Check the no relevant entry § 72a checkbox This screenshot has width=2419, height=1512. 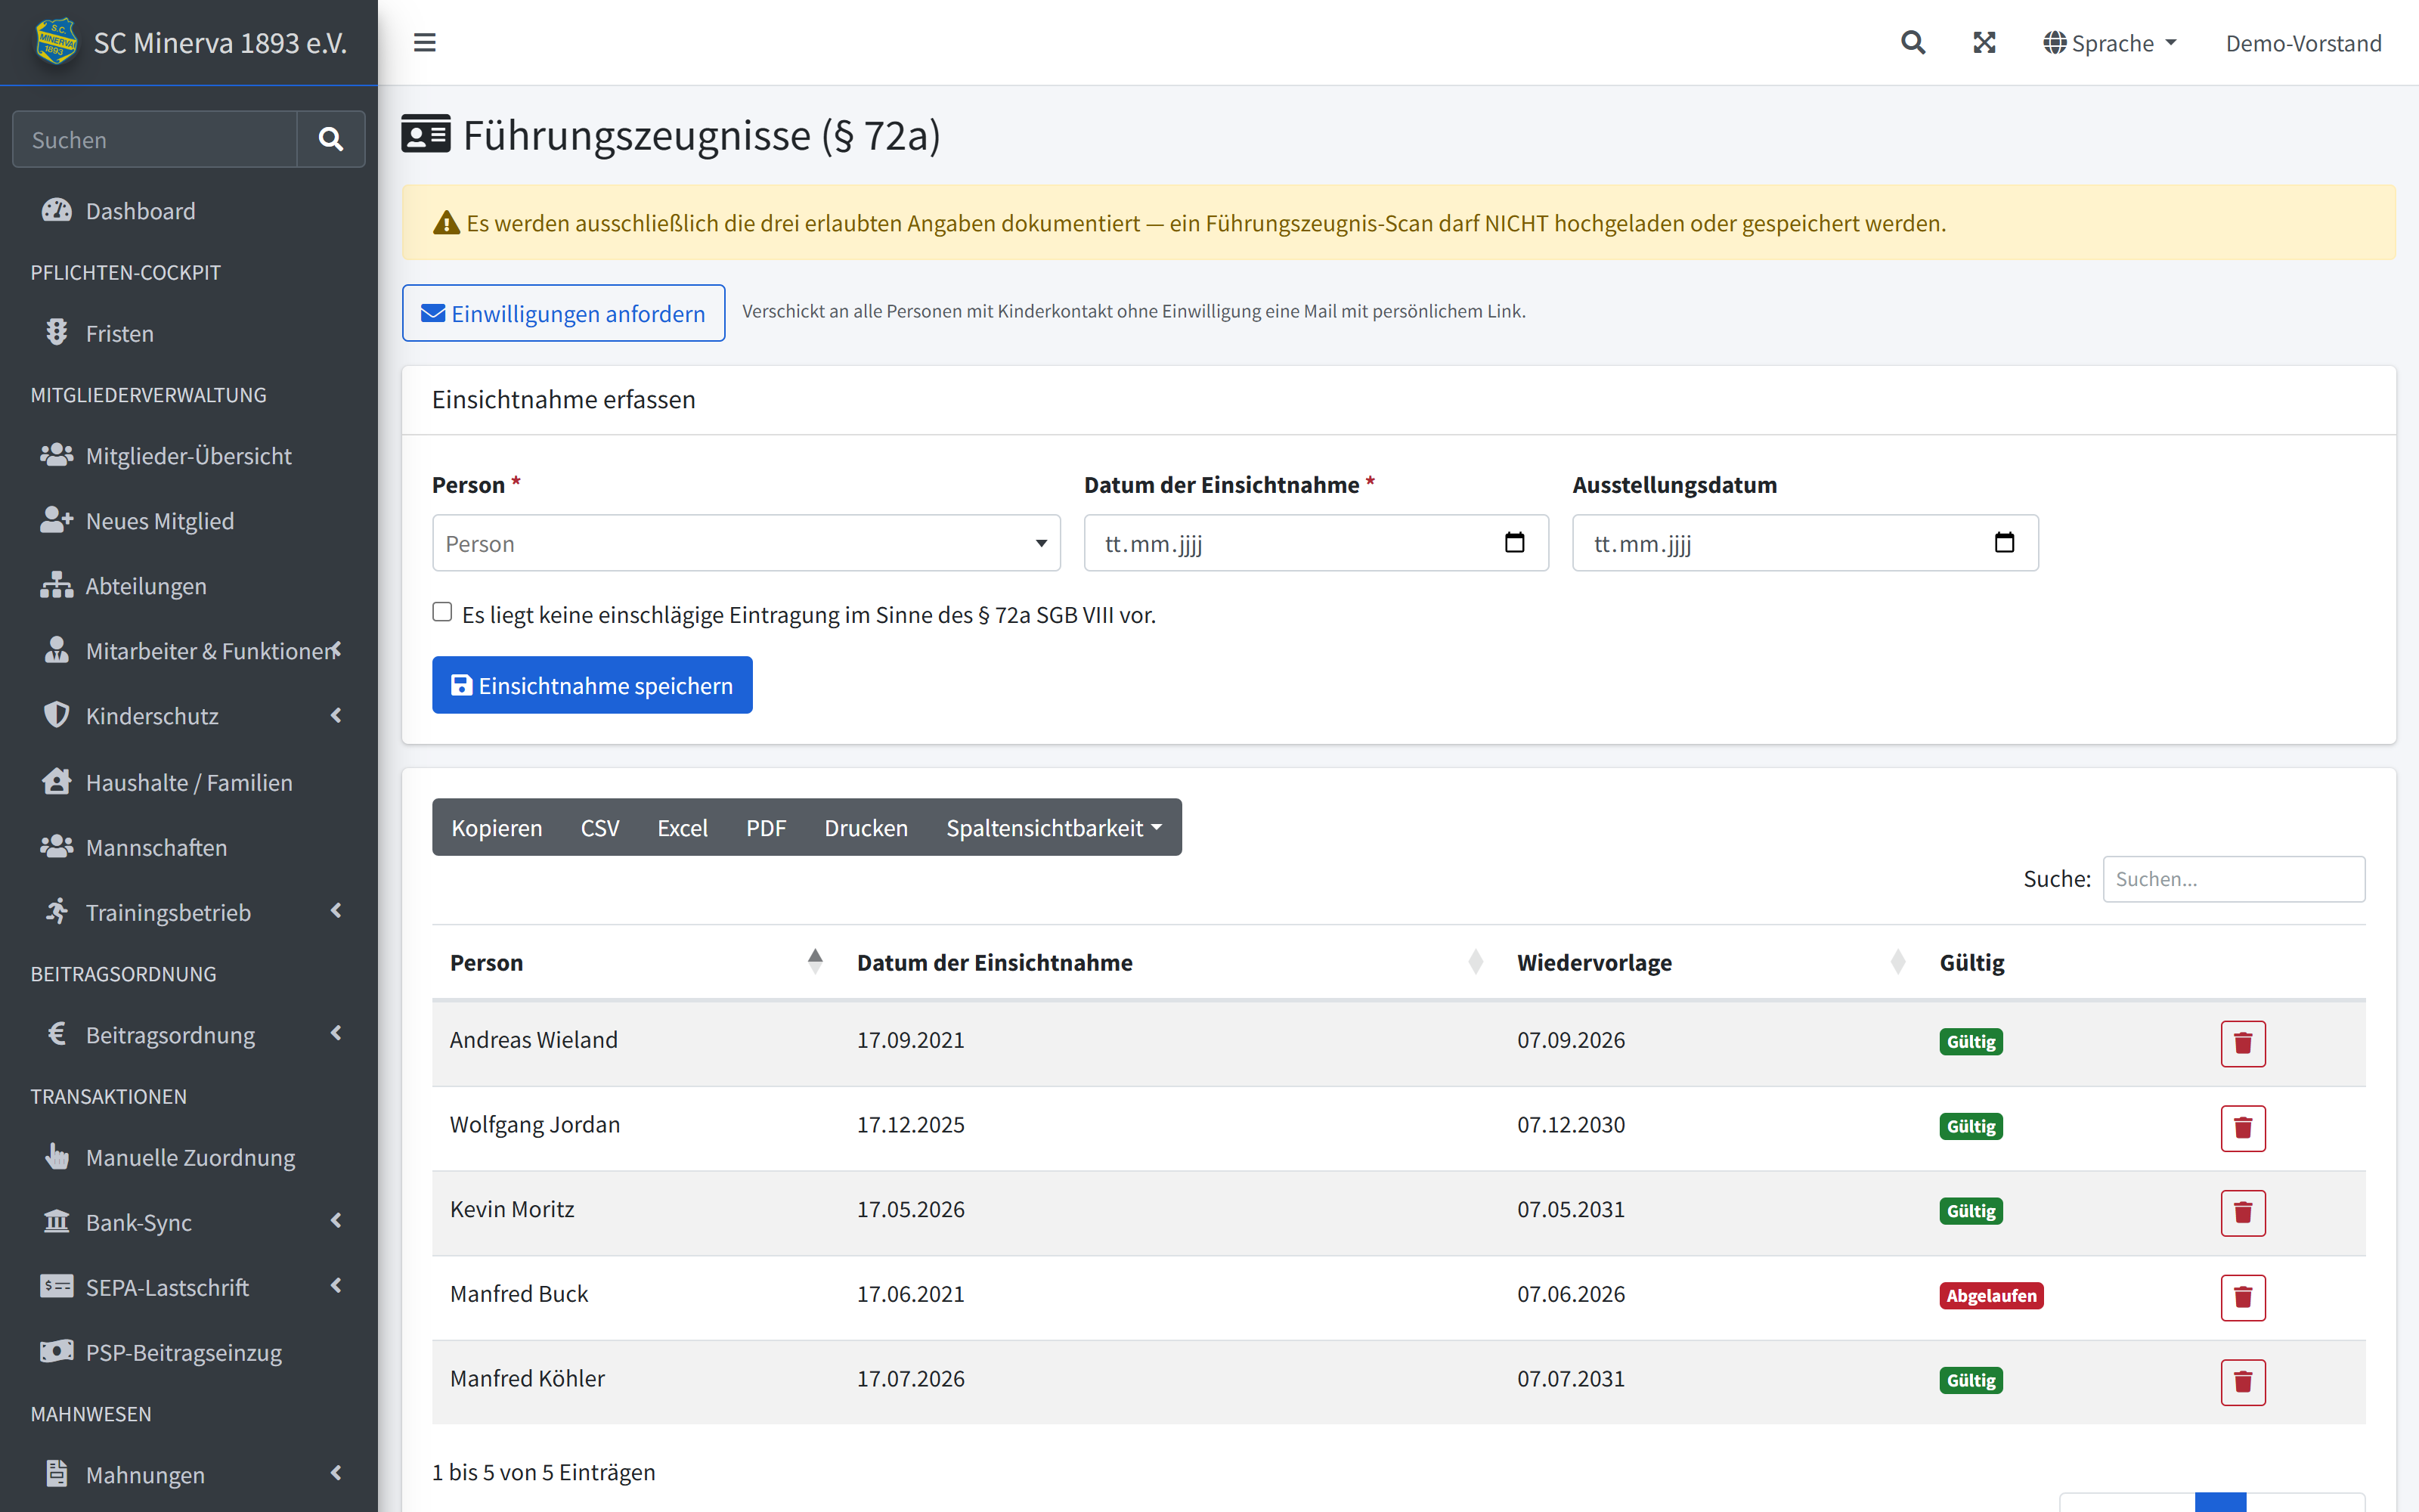(x=441, y=612)
